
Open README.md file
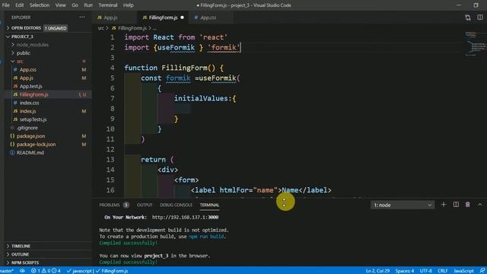[x=30, y=152]
